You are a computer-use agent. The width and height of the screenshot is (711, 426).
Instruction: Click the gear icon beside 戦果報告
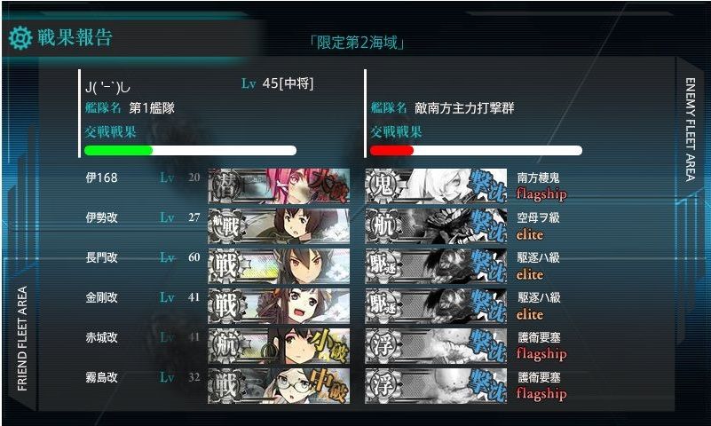[x=20, y=38]
